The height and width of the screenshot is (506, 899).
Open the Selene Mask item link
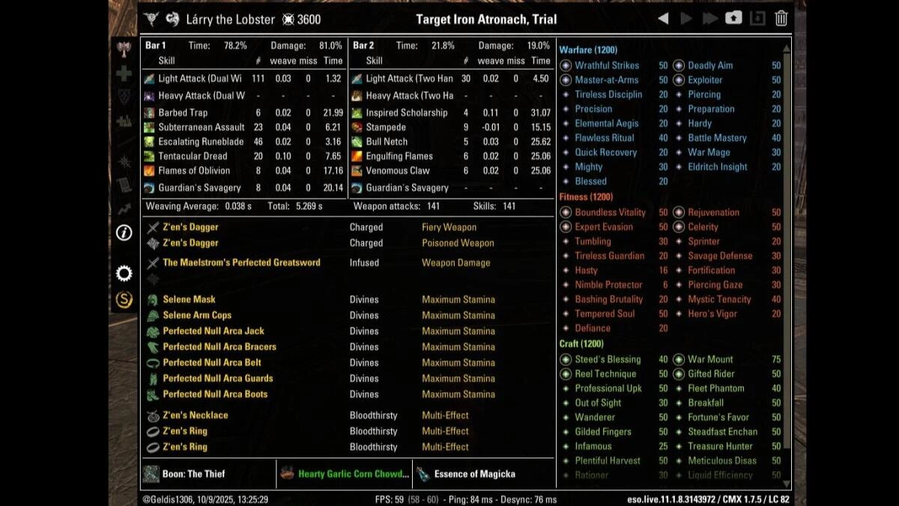point(189,300)
